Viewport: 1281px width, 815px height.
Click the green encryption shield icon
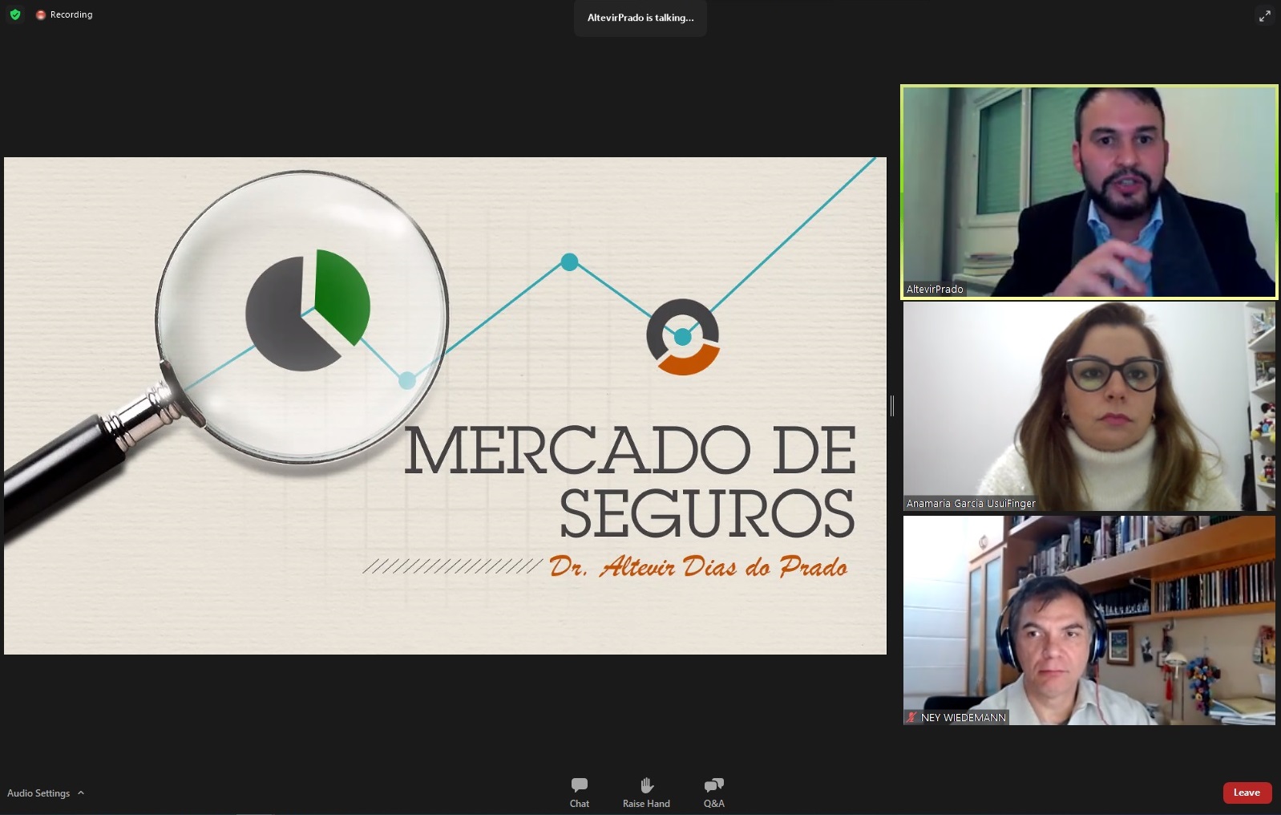15,14
